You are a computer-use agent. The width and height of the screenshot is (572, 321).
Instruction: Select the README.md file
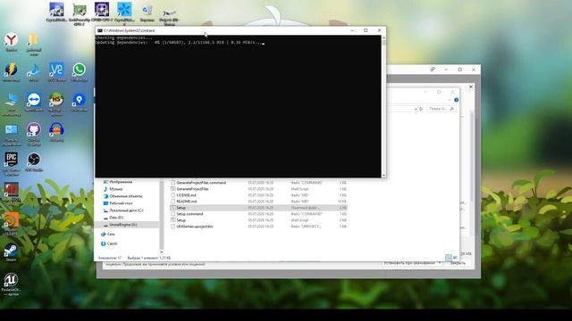pyautogui.click(x=258, y=202)
